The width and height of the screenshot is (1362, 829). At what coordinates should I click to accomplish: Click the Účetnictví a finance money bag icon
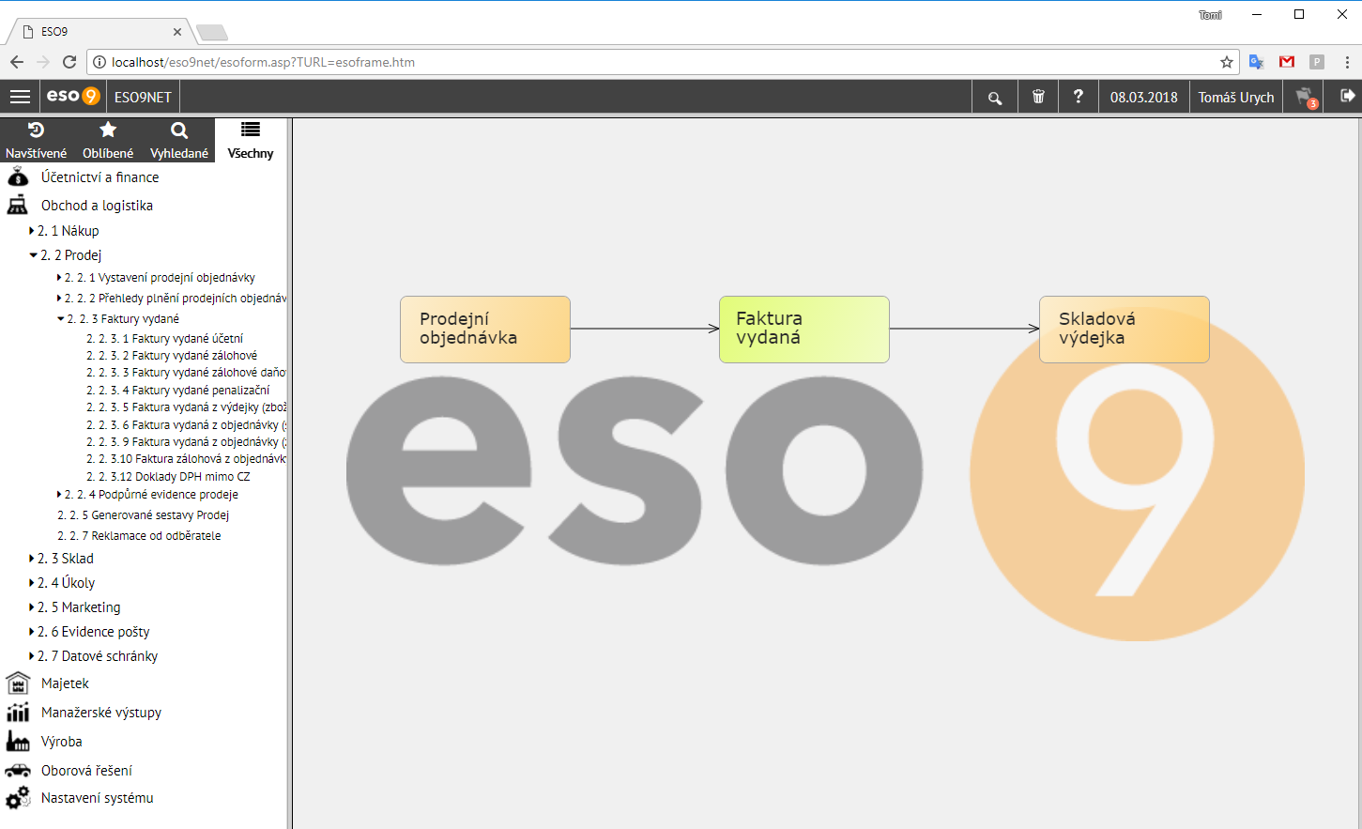[x=18, y=177]
